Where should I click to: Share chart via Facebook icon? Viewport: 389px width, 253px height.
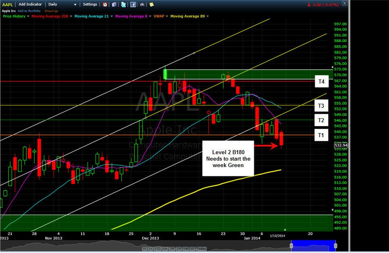[x=133, y=4]
